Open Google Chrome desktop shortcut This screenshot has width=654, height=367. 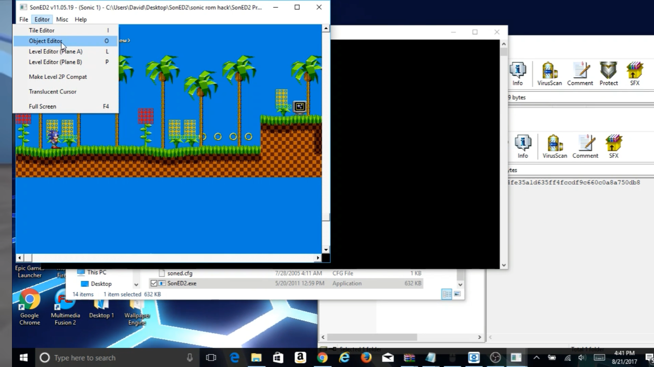(29, 307)
